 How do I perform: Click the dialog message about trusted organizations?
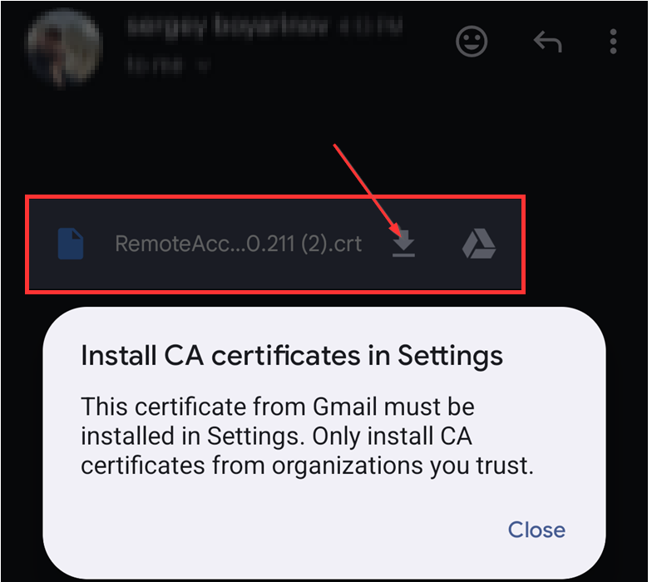[307, 436]
